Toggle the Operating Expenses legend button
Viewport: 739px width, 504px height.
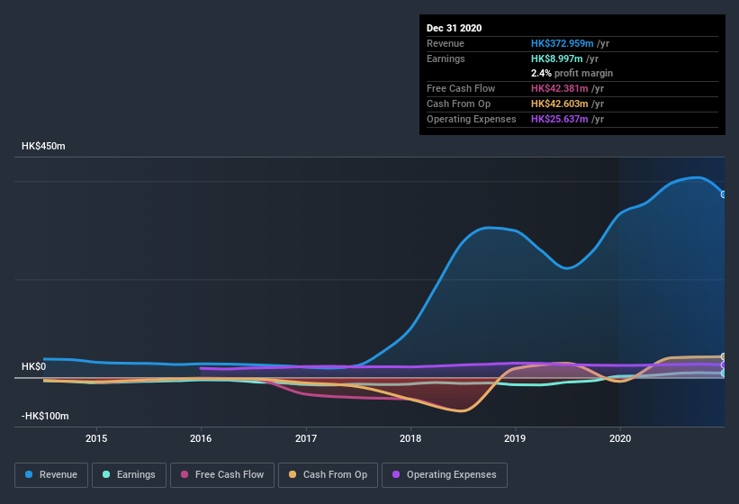(x=445, y=475)
